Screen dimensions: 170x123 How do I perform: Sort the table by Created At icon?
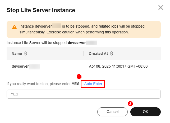tap(112, 54)
